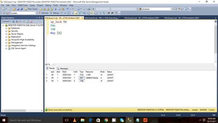Expand the Security folder
The height and width of the screenshot is (123, 218).
(6, 31)
